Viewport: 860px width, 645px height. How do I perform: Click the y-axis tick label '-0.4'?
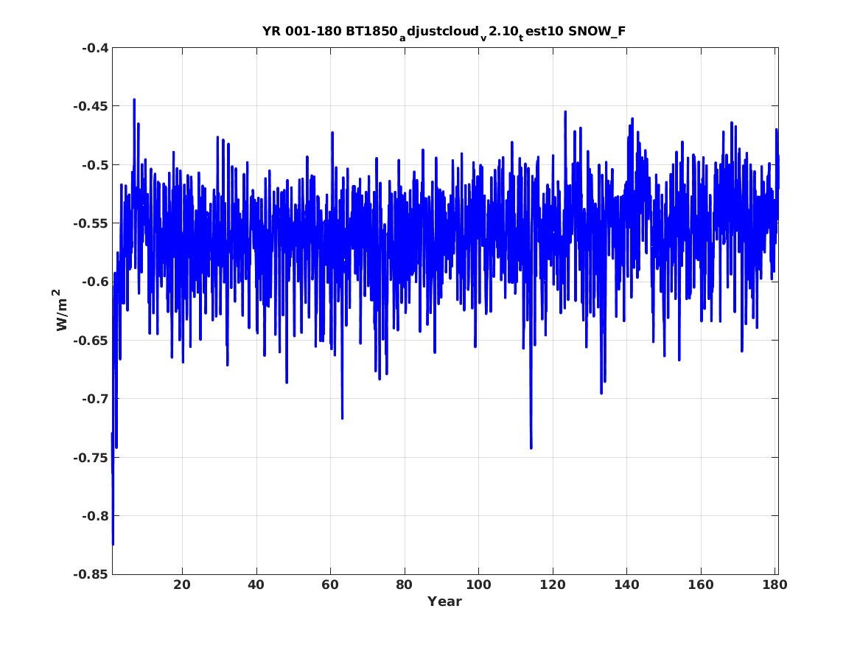[95, 48]
